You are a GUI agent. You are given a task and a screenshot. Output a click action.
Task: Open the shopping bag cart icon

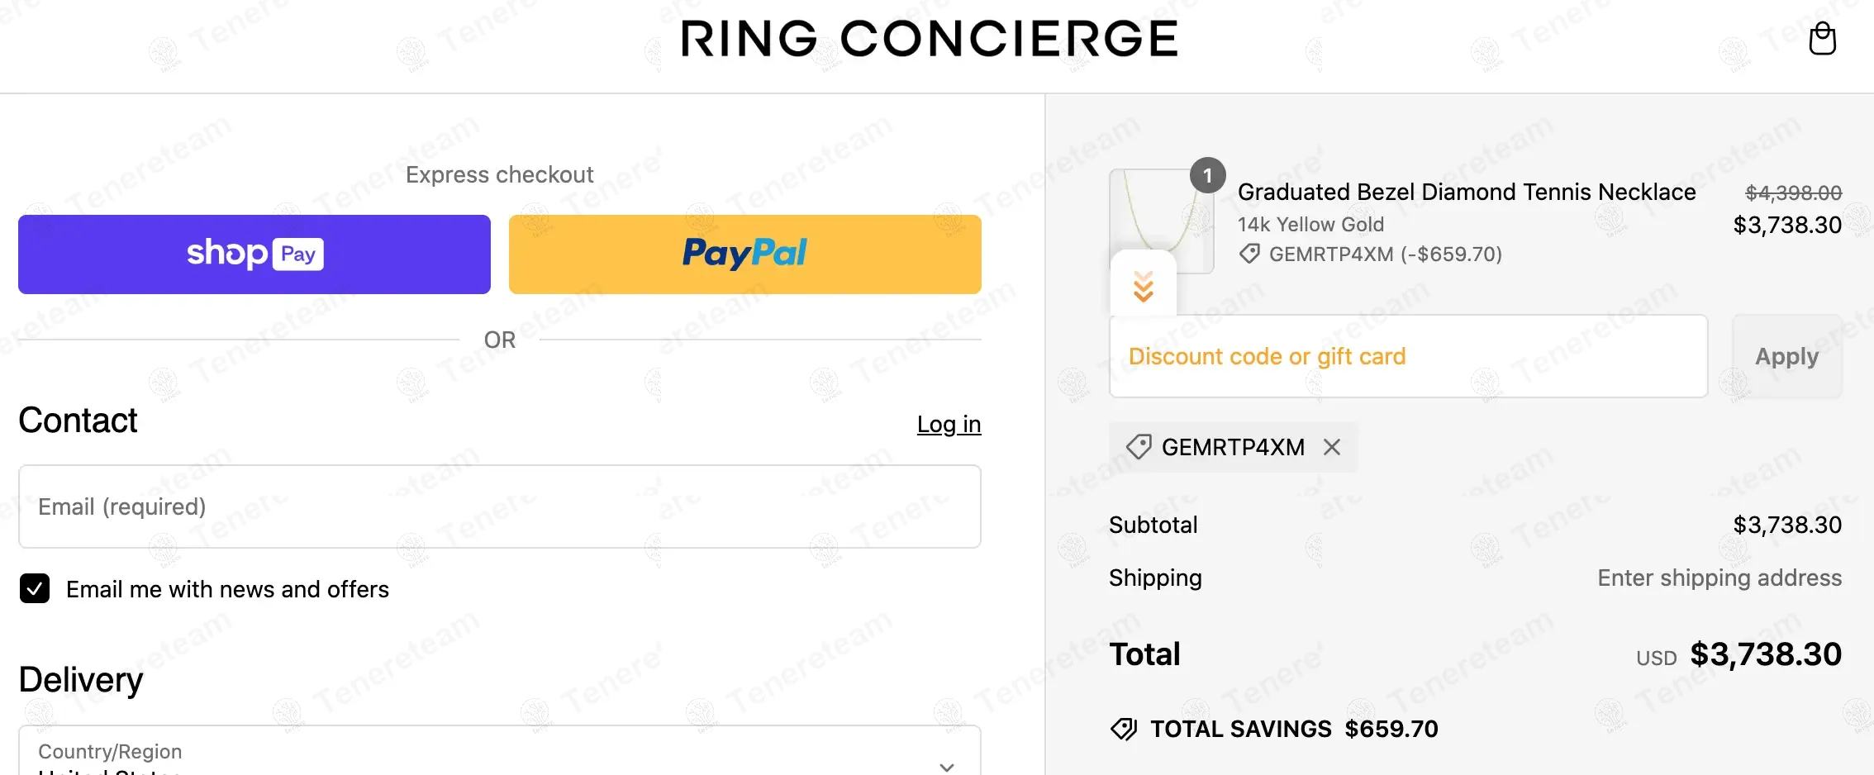[x=1822, y=39]
